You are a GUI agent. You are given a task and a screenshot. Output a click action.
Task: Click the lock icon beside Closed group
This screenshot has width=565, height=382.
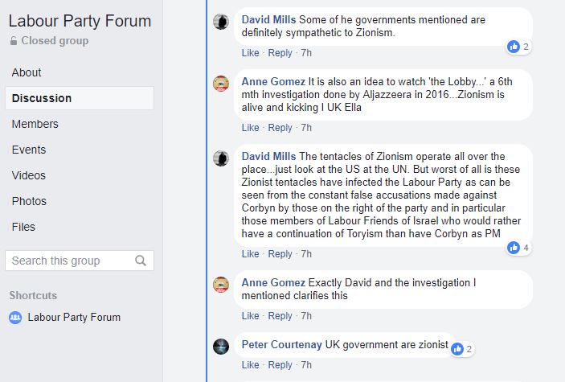tap(13, 41)
